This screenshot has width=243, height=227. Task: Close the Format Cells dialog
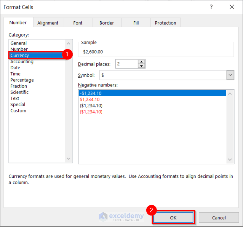pyautogui.click(x=232, y=7)
